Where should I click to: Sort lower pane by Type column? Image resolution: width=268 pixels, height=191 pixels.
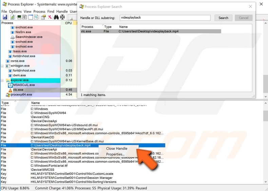pyautogui.click(x=15, y=103)
